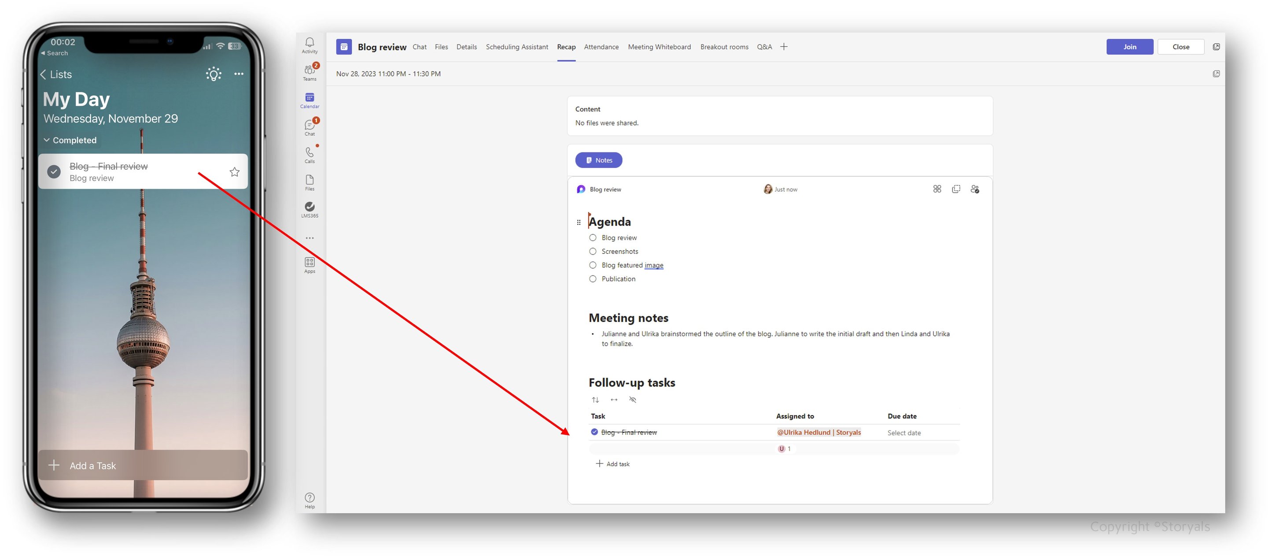Screen dimensions: 1268x556
Task: Open the Calls sidebar icon
Action: pyautogui.click(x=310, y=154)
